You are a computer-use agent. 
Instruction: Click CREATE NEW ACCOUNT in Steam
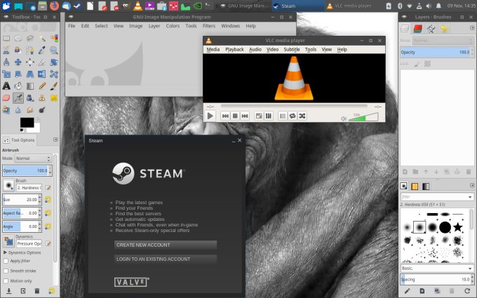tap(166, 245)
